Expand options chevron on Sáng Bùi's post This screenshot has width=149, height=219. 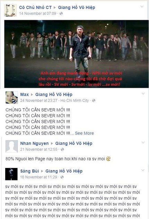[143, 170]
